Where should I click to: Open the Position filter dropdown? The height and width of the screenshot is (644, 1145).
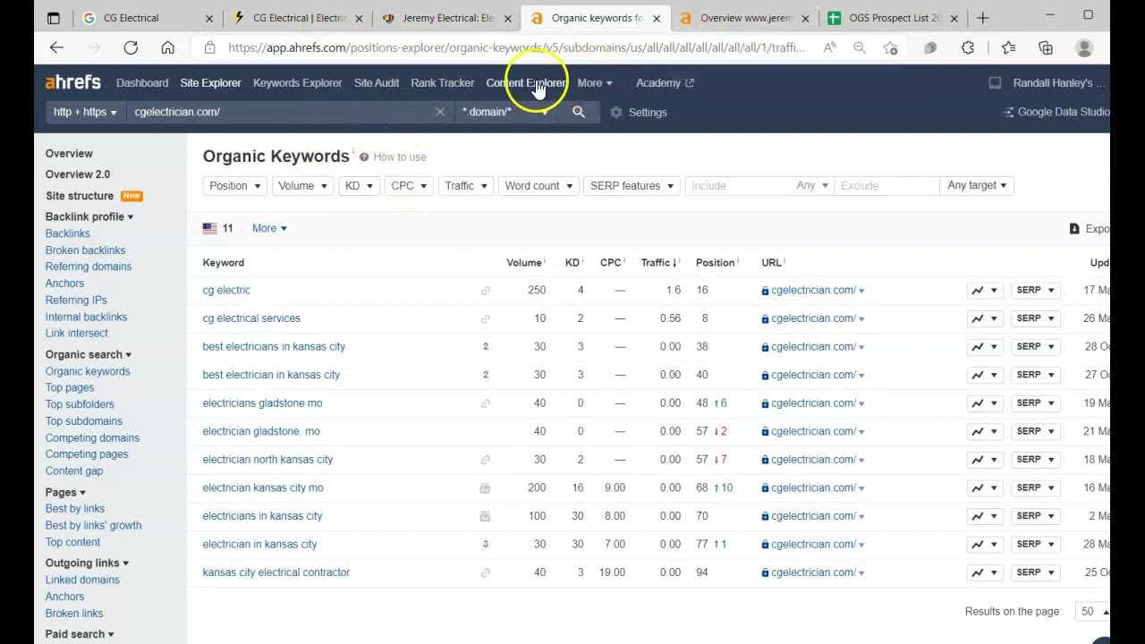[234, 185]
